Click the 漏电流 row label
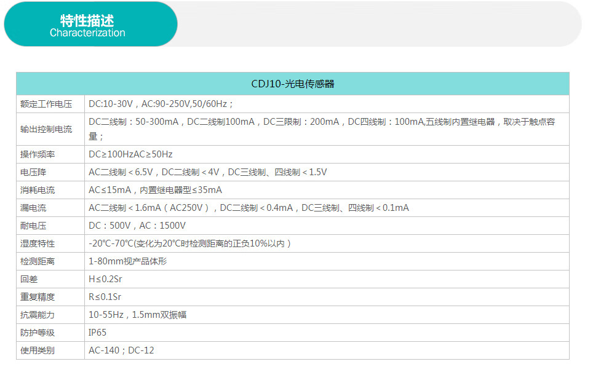The height and width of the screenshot is (383, 609). pos(33,208)
